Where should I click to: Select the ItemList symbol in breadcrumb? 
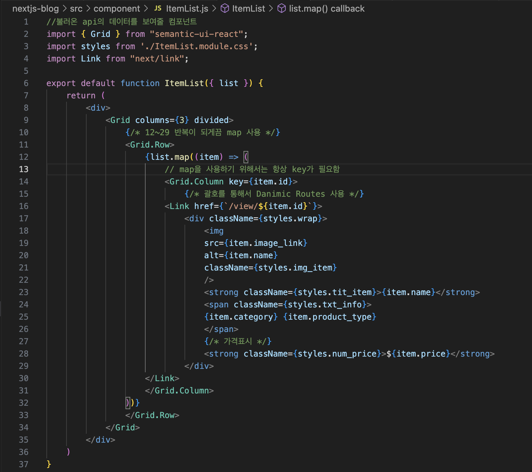click(249, 9)
